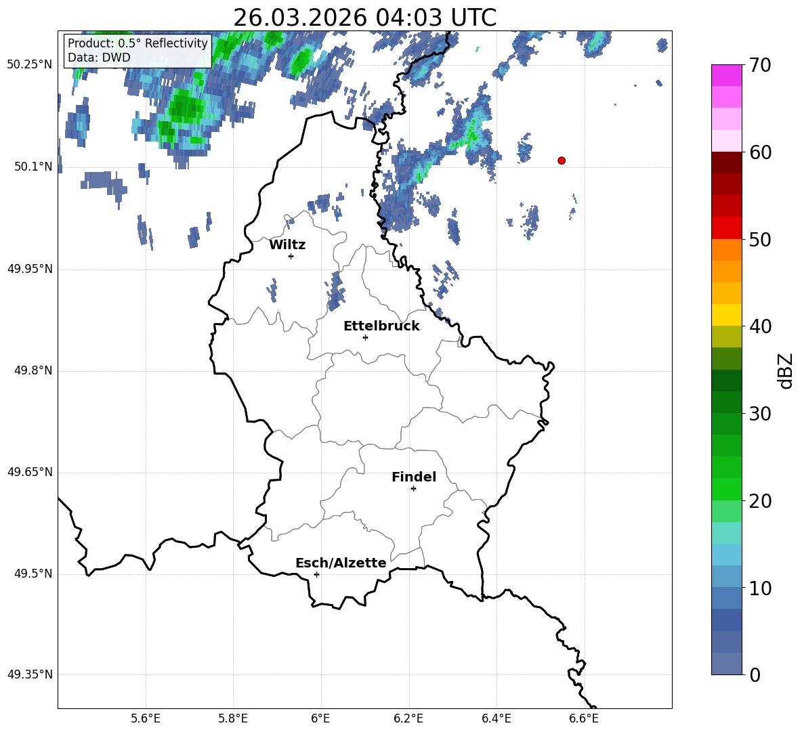The height and width of the screenshot is (732, 802).
Task: Click the 70 tick on the colorbar
Action: (x=759, y=66)
